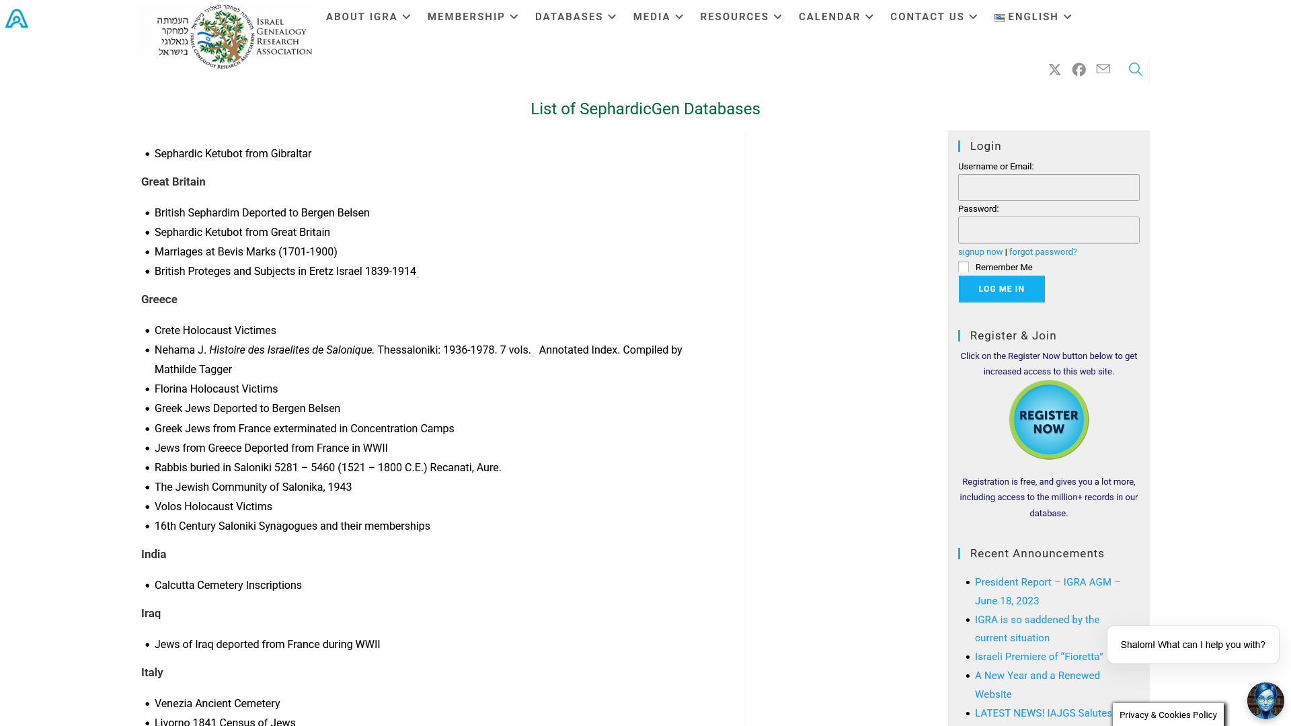Click the LOG ME IN button
This screenshot has height=726, width=1291.
coord(1001,288)
